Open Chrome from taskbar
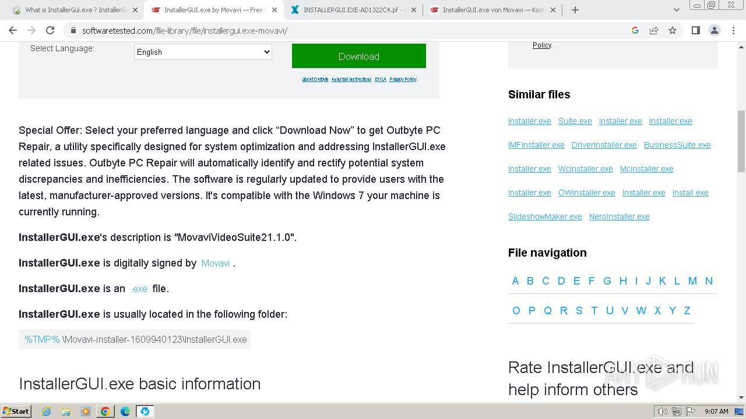This screenshot has width=746, height=419. point(105,411)
